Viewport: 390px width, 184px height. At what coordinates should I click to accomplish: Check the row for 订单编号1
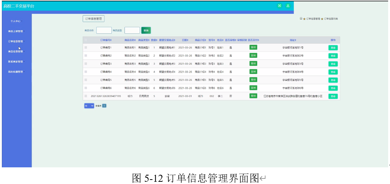(x=86, y=47)
